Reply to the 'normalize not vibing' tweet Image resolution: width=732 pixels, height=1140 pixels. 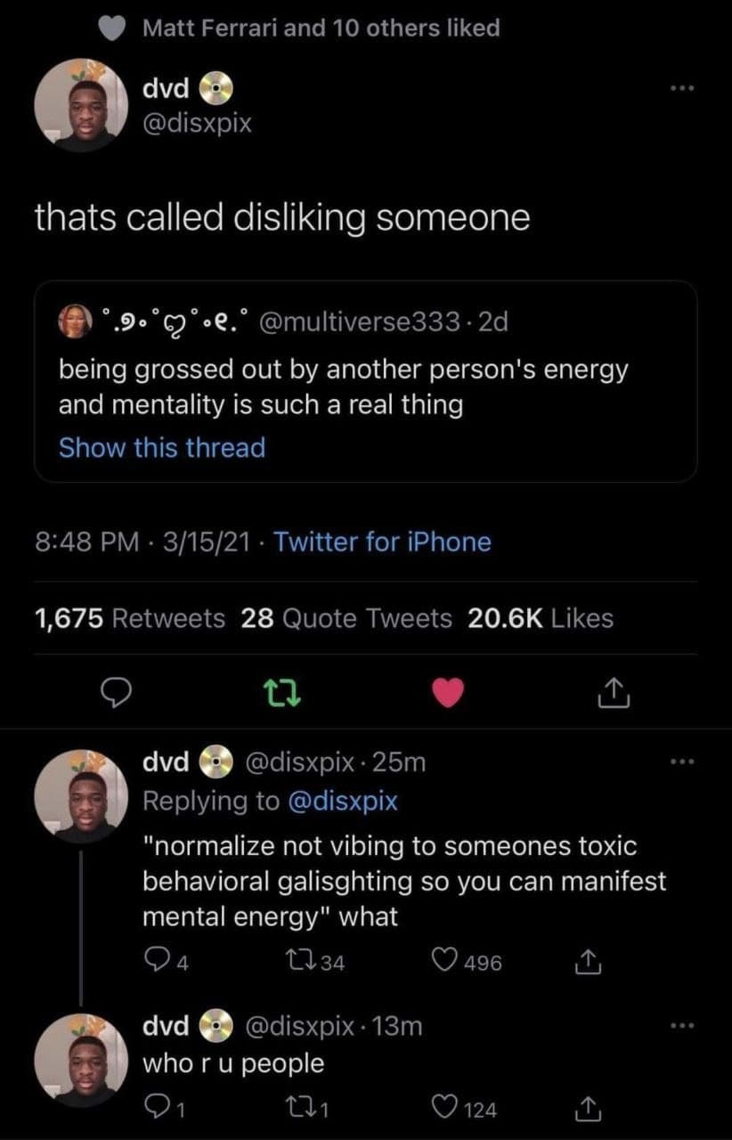(x=158, y=962)
